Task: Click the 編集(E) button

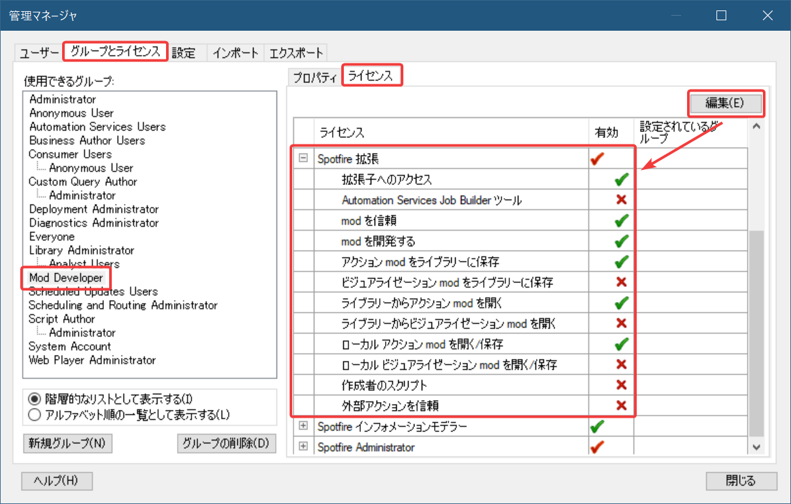Action: tap(725, 103)
